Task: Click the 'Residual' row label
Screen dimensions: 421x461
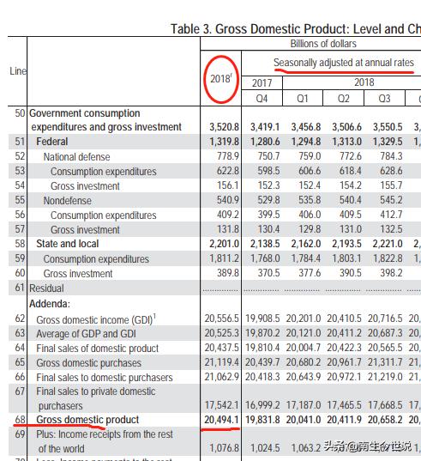Action: 46,288
